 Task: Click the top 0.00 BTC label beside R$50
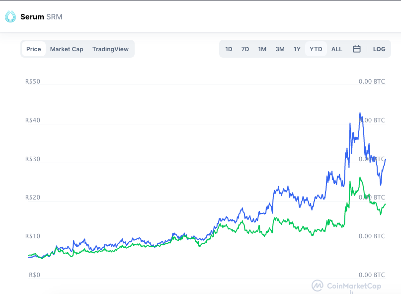372,82
